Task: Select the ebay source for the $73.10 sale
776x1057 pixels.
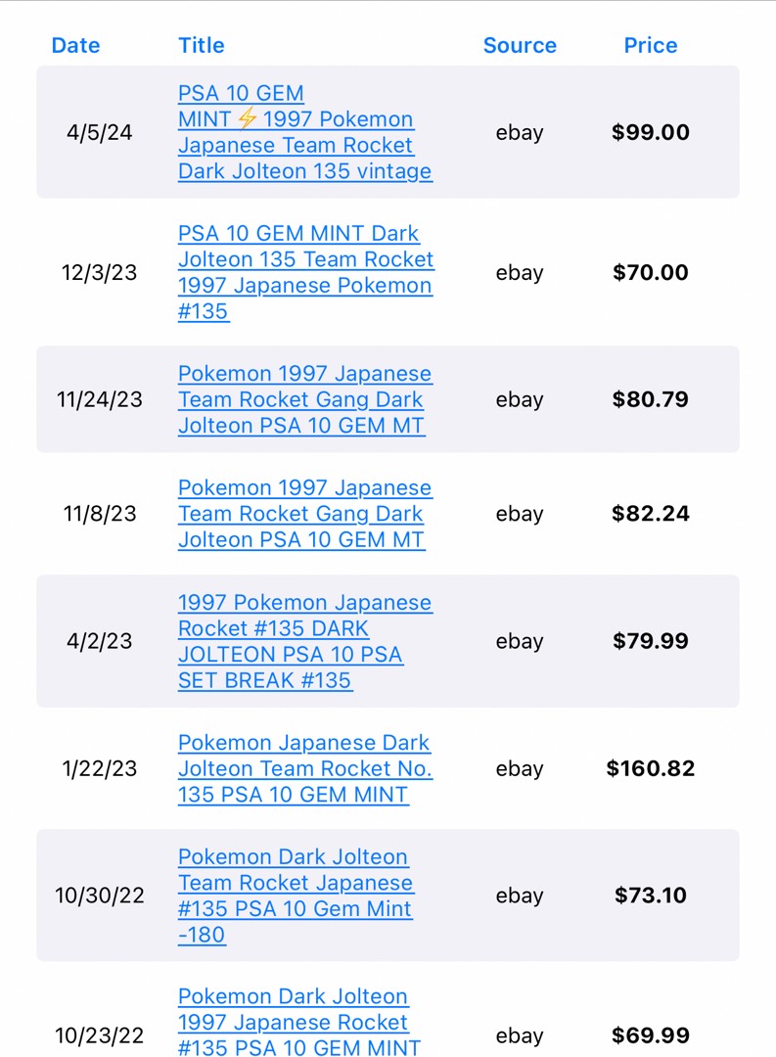Action: pos(520,896)
